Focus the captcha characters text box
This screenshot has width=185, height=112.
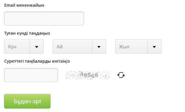(x=31, y=75)
